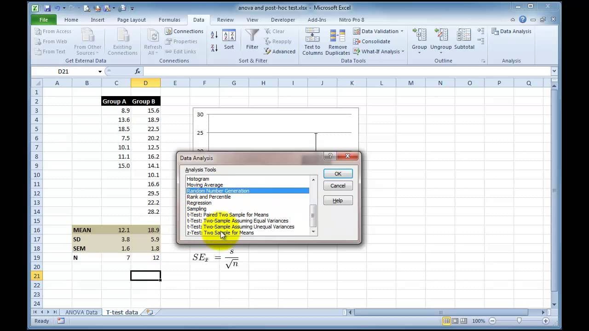The width and height of the screenshot is (589, 331).
Task: Open Data Analysis in ribbon
Action: coord(511,31)
